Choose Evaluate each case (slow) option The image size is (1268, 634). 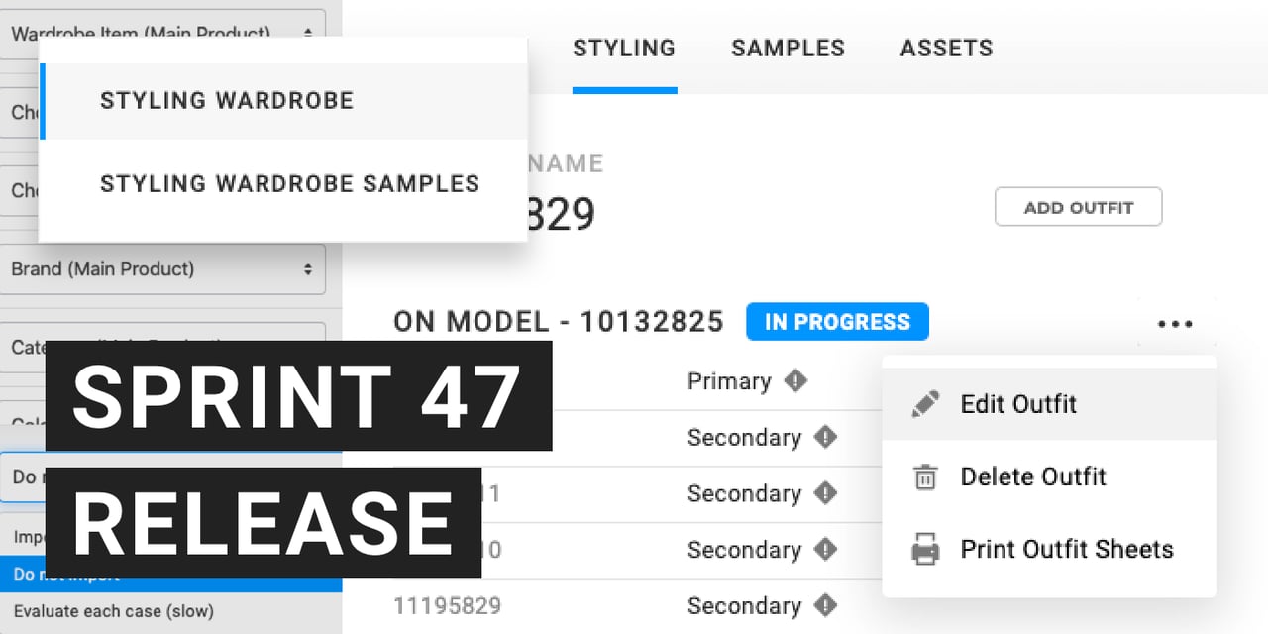click(x=114, y=611)
